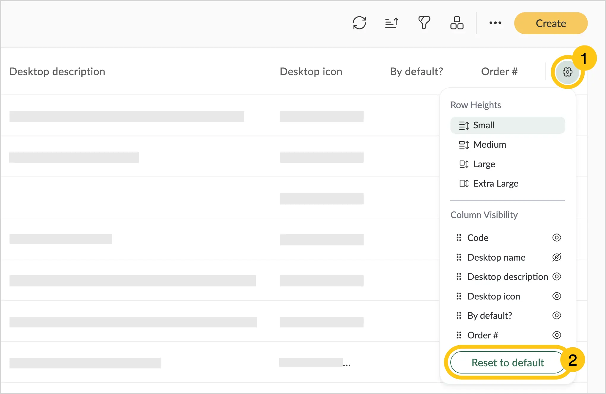606x394 pixels.
Task: Hide the Desktop icon column via eye icon
Action: point(557,296)
